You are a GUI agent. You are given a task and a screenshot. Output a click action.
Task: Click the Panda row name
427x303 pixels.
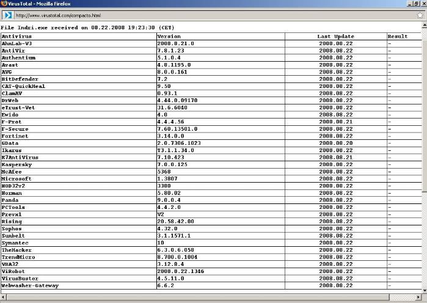click(x=10, y=200)
